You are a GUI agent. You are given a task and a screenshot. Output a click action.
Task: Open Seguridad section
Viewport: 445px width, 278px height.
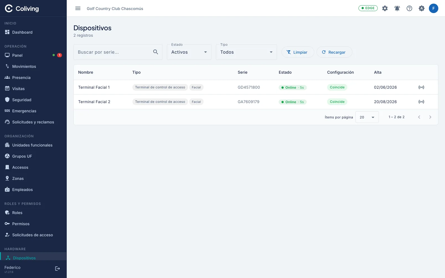(33, 100)
